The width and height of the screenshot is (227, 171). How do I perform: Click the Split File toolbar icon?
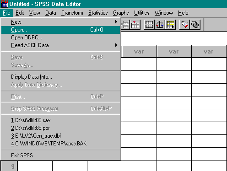pos(149,25)
